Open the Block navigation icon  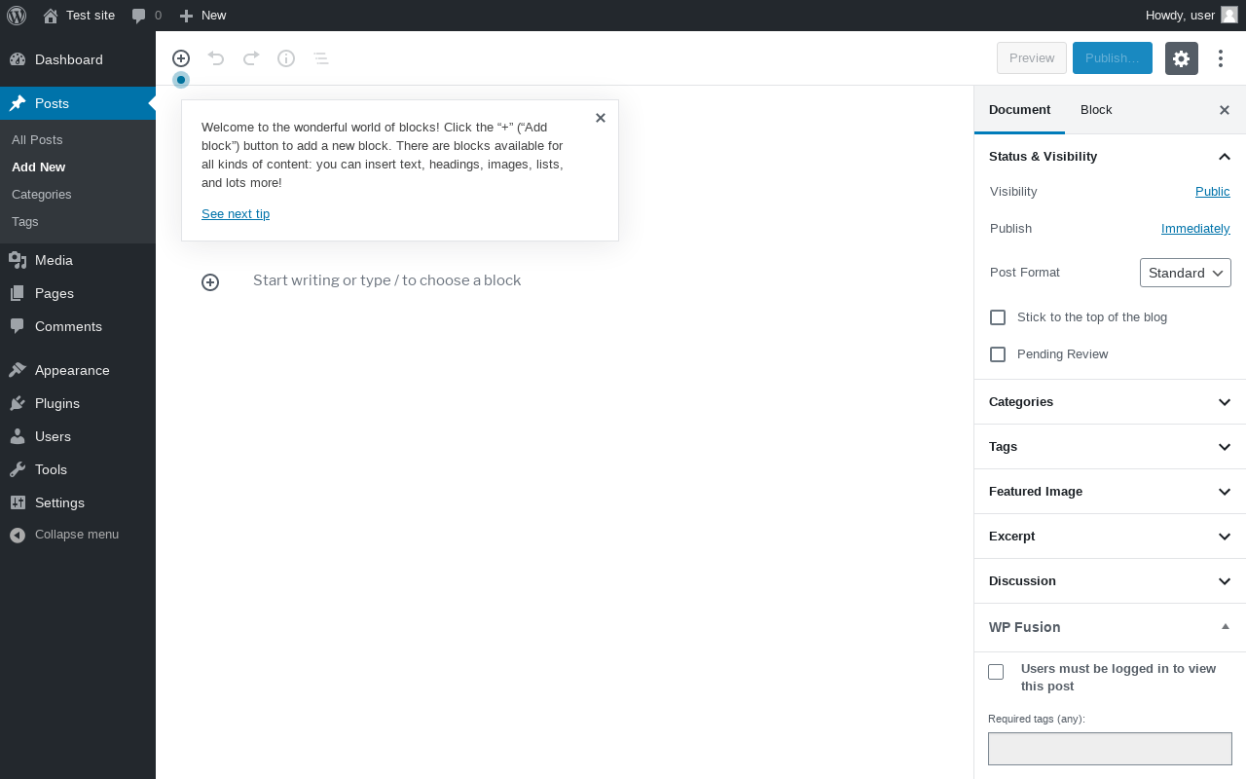321,58
